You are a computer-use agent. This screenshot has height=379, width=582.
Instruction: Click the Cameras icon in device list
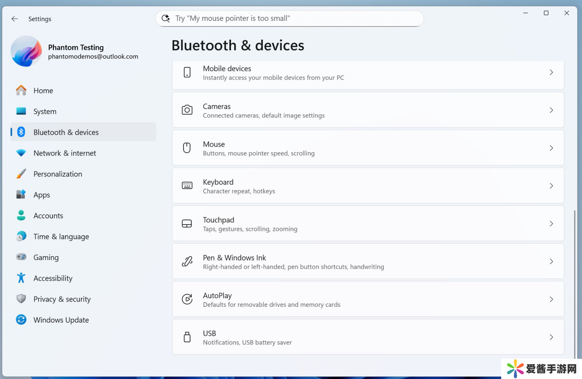click(187, 110)
